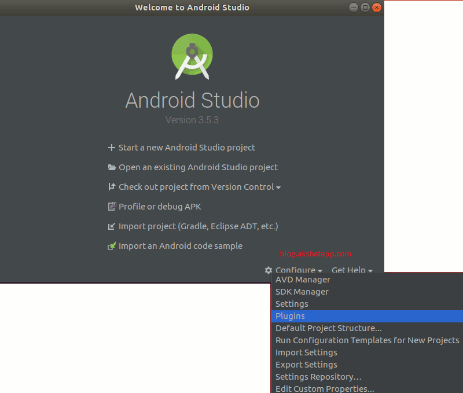Click the version control checkout icon
This screenshot has width=463, height=393.
pos(111,186)
